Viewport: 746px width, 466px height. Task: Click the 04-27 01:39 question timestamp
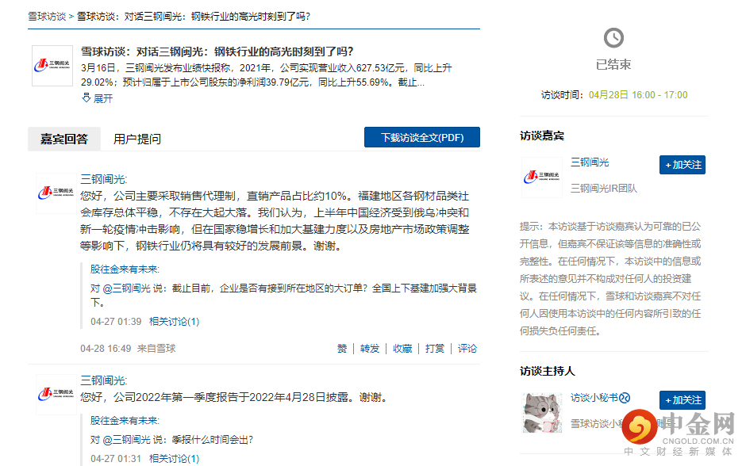[116, 322]
